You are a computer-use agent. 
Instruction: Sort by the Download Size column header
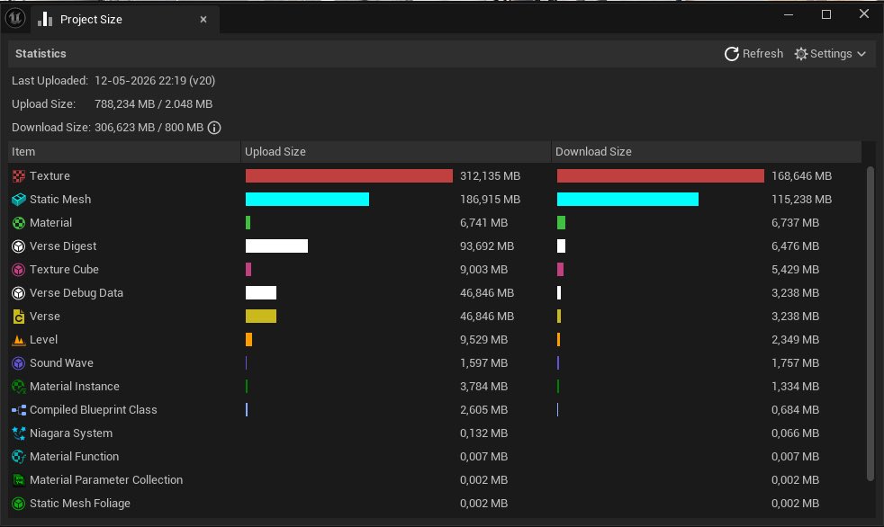[707, 151]
